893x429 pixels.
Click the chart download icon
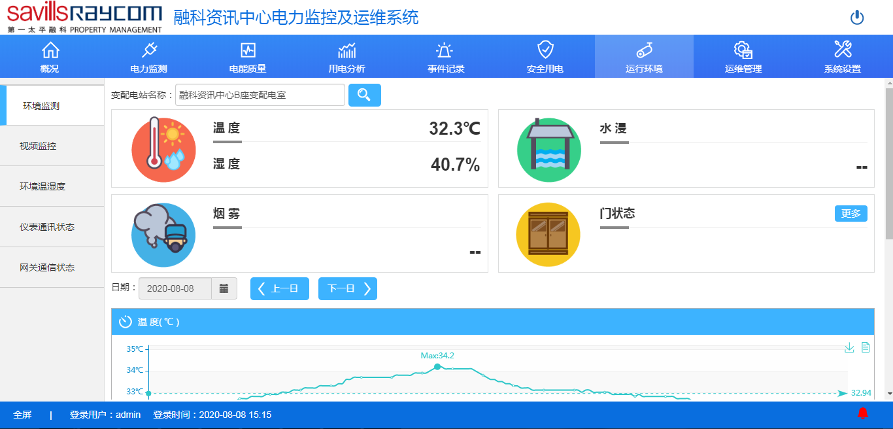pyautogui.click(x=849, y=347)
